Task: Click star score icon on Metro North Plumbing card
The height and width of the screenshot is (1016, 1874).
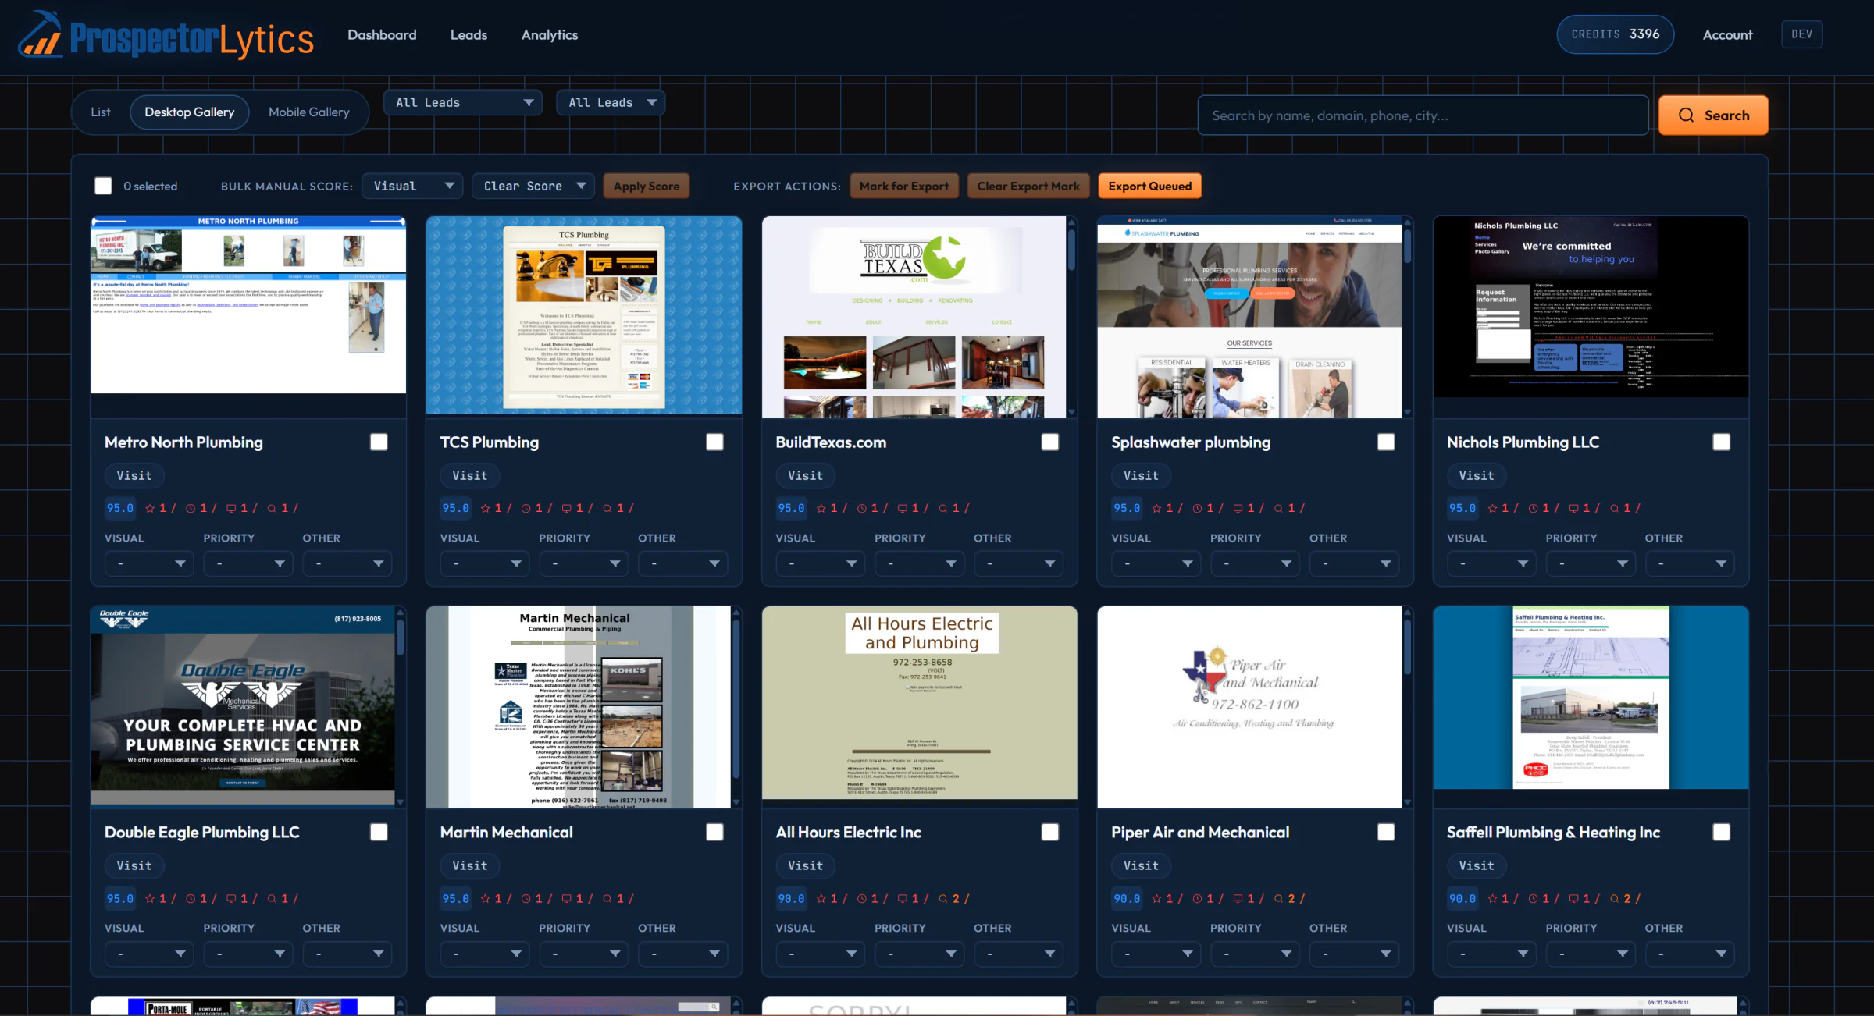Action: 150,509
